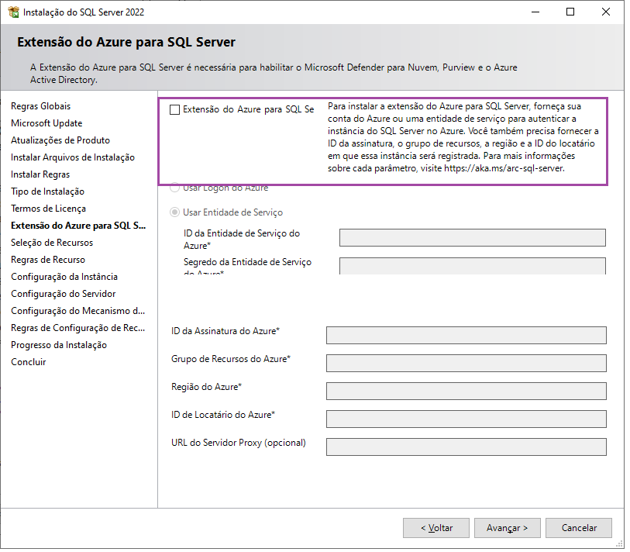The height and width of the screenshot is (552, 630).
Task: Click the Região do Azure field
Action: (466, 392)
